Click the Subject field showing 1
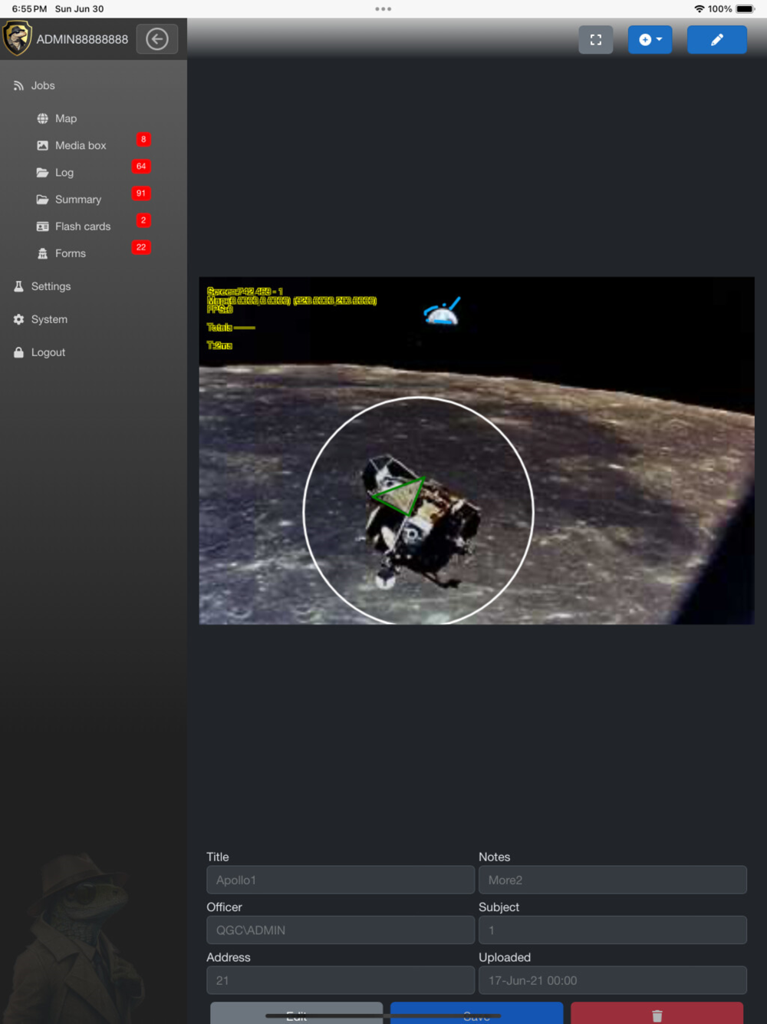 coord(613,930)
